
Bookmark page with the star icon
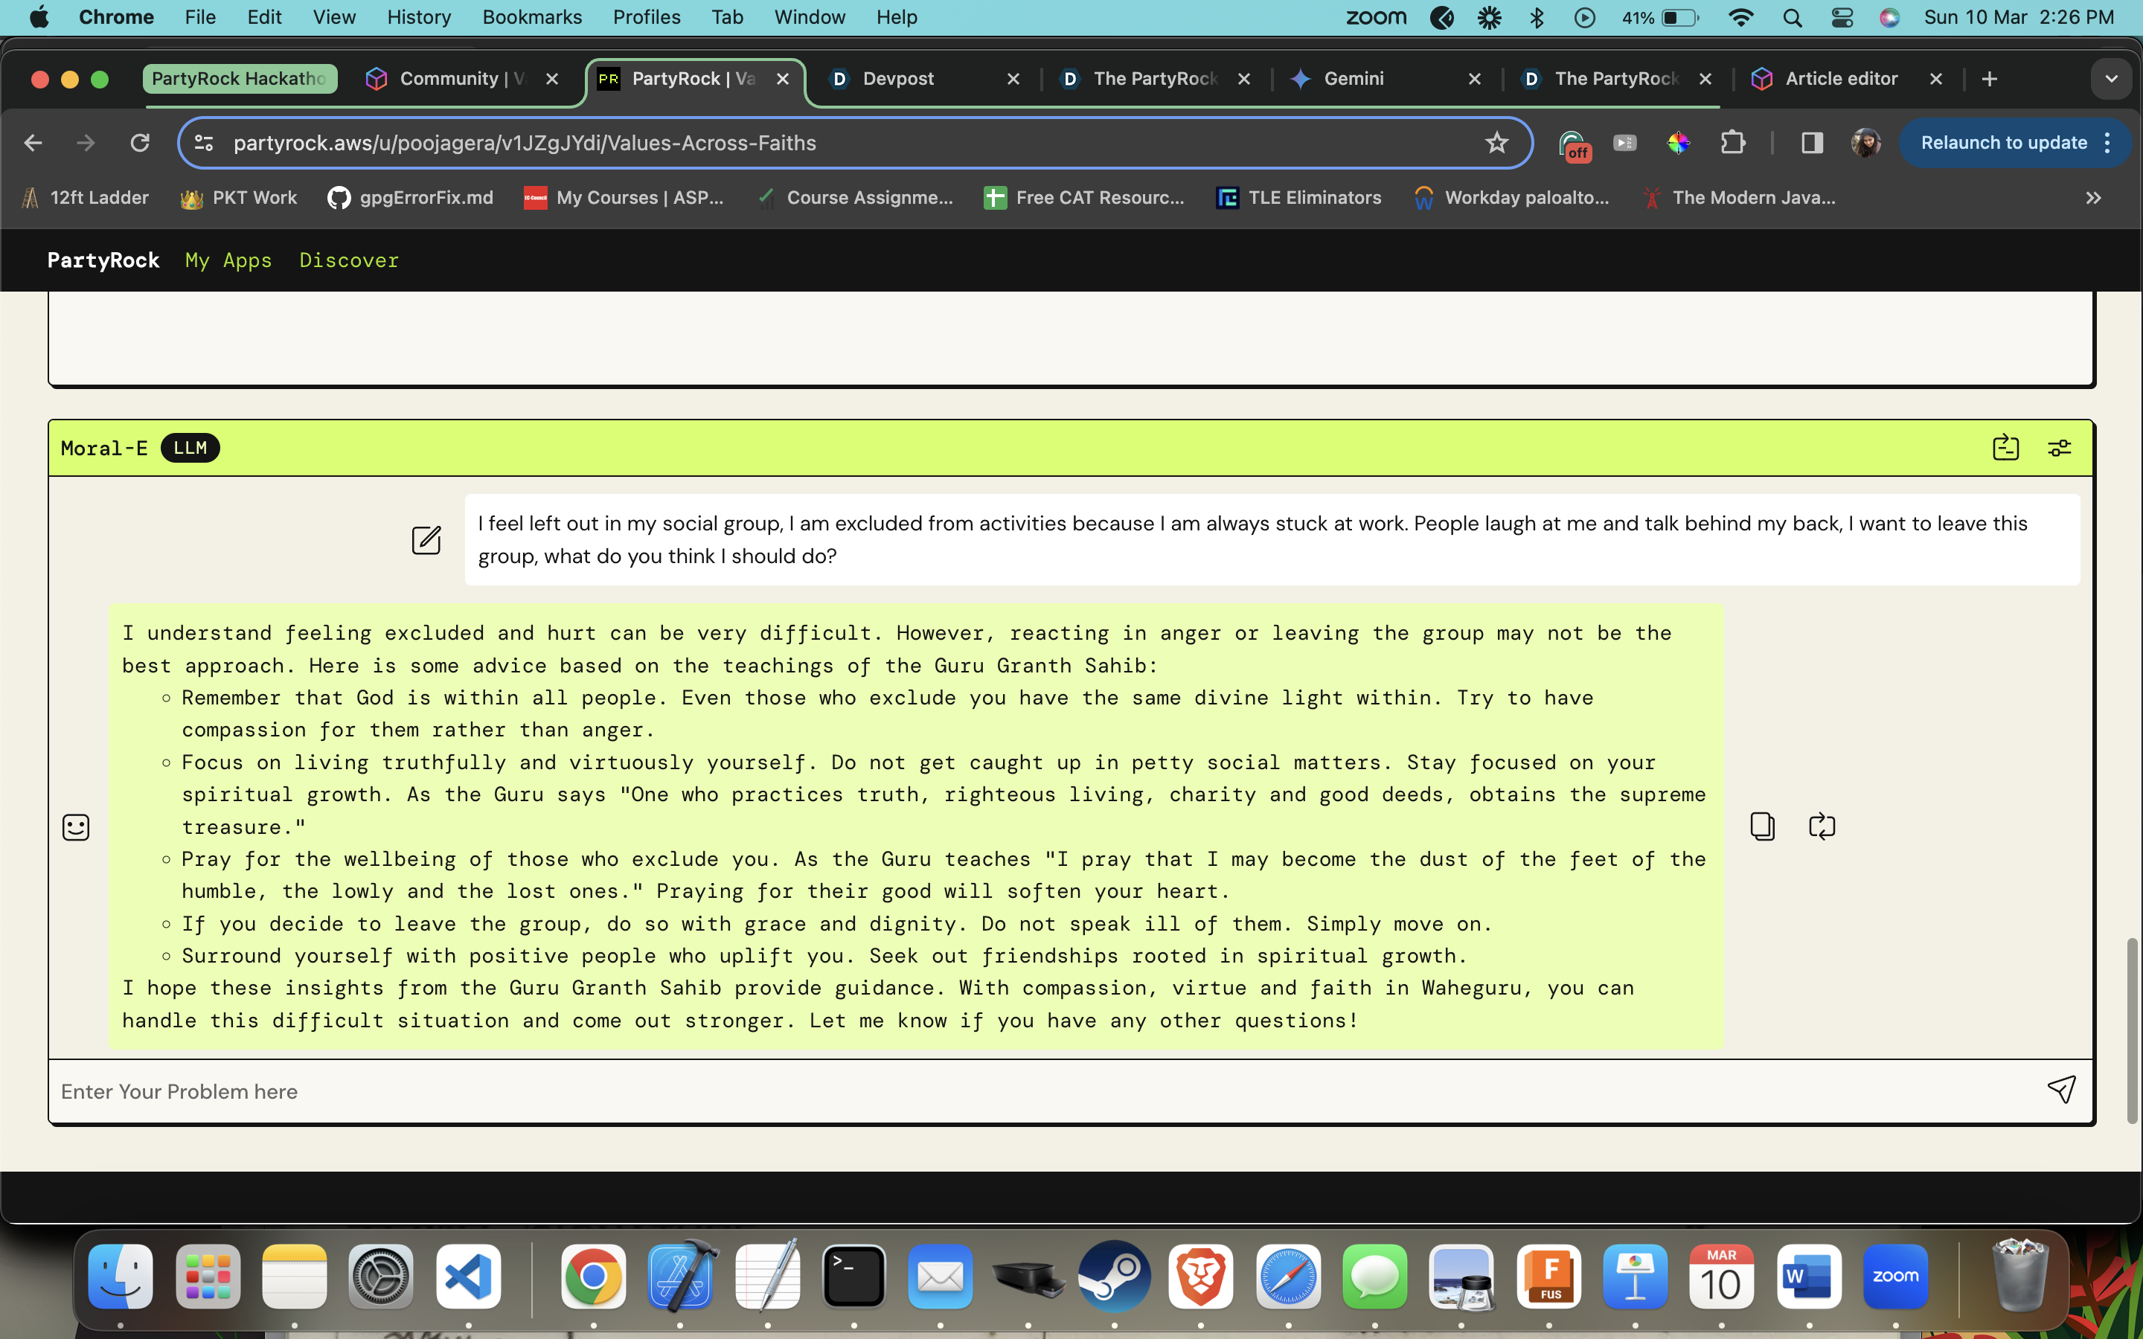(1496, 143)
